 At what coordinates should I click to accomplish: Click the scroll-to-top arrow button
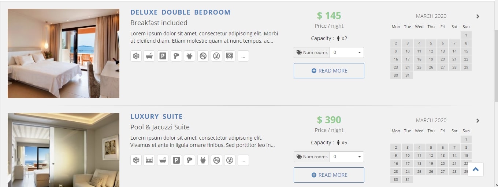click(x=476, y=170)
